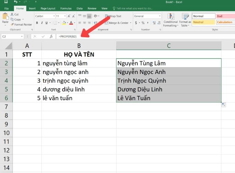Toggle Bold formatting

(x=37, y=23)
